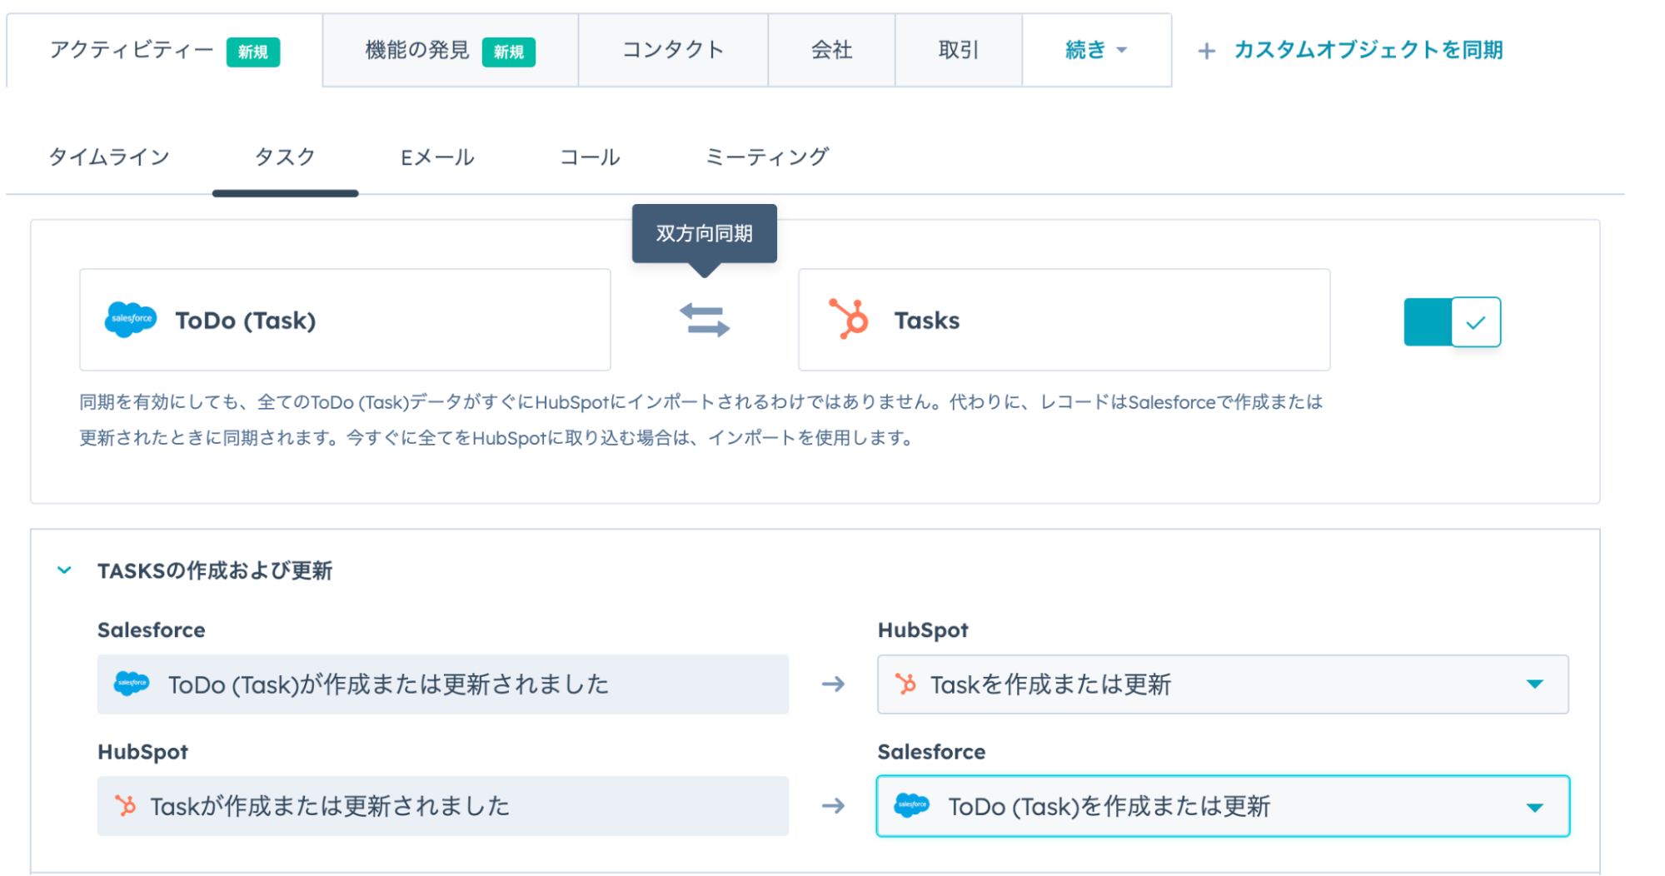Click arrow icon between Salesforce field and HubSpot dropdown
Screen dimensions: 1665x876
[833, 684]
